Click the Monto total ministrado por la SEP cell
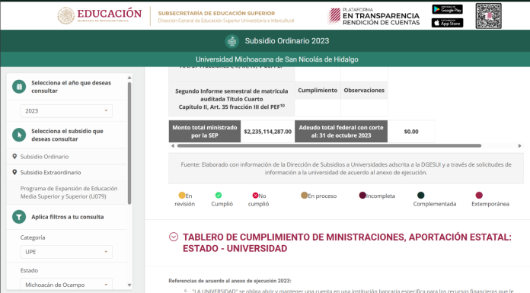This screenshot has height=293, width=530. [205, 132]
